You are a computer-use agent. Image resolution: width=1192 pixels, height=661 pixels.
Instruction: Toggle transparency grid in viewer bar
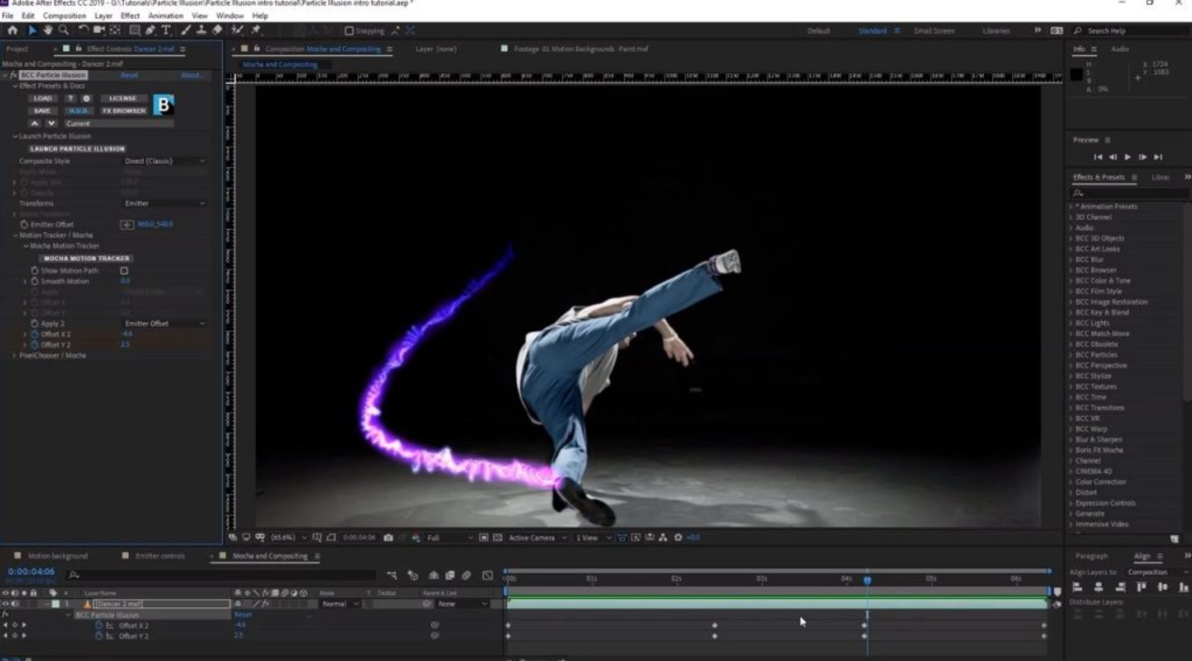(497, 537)
